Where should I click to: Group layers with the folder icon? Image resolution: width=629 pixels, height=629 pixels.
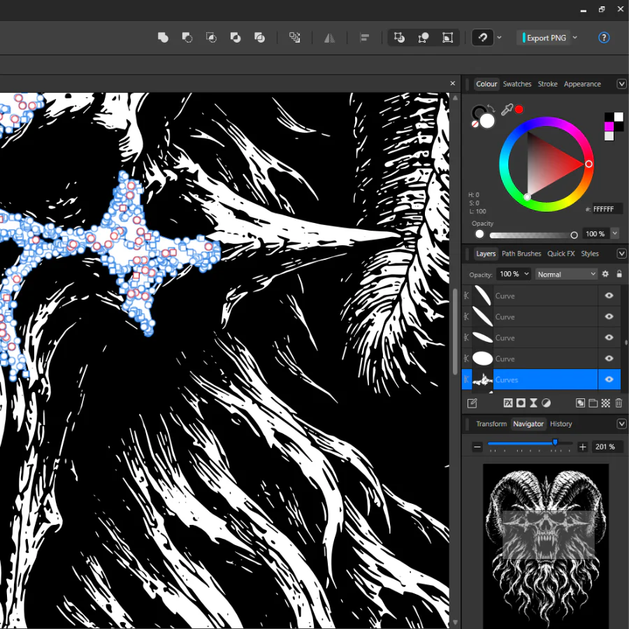(593, 403)
